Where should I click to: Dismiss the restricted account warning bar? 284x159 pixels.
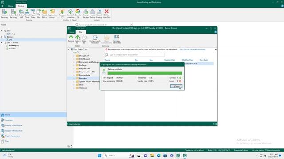(216, 49)
